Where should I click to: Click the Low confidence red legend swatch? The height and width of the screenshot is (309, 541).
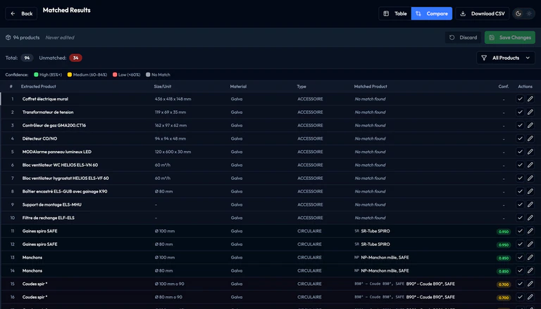[115, 74]
